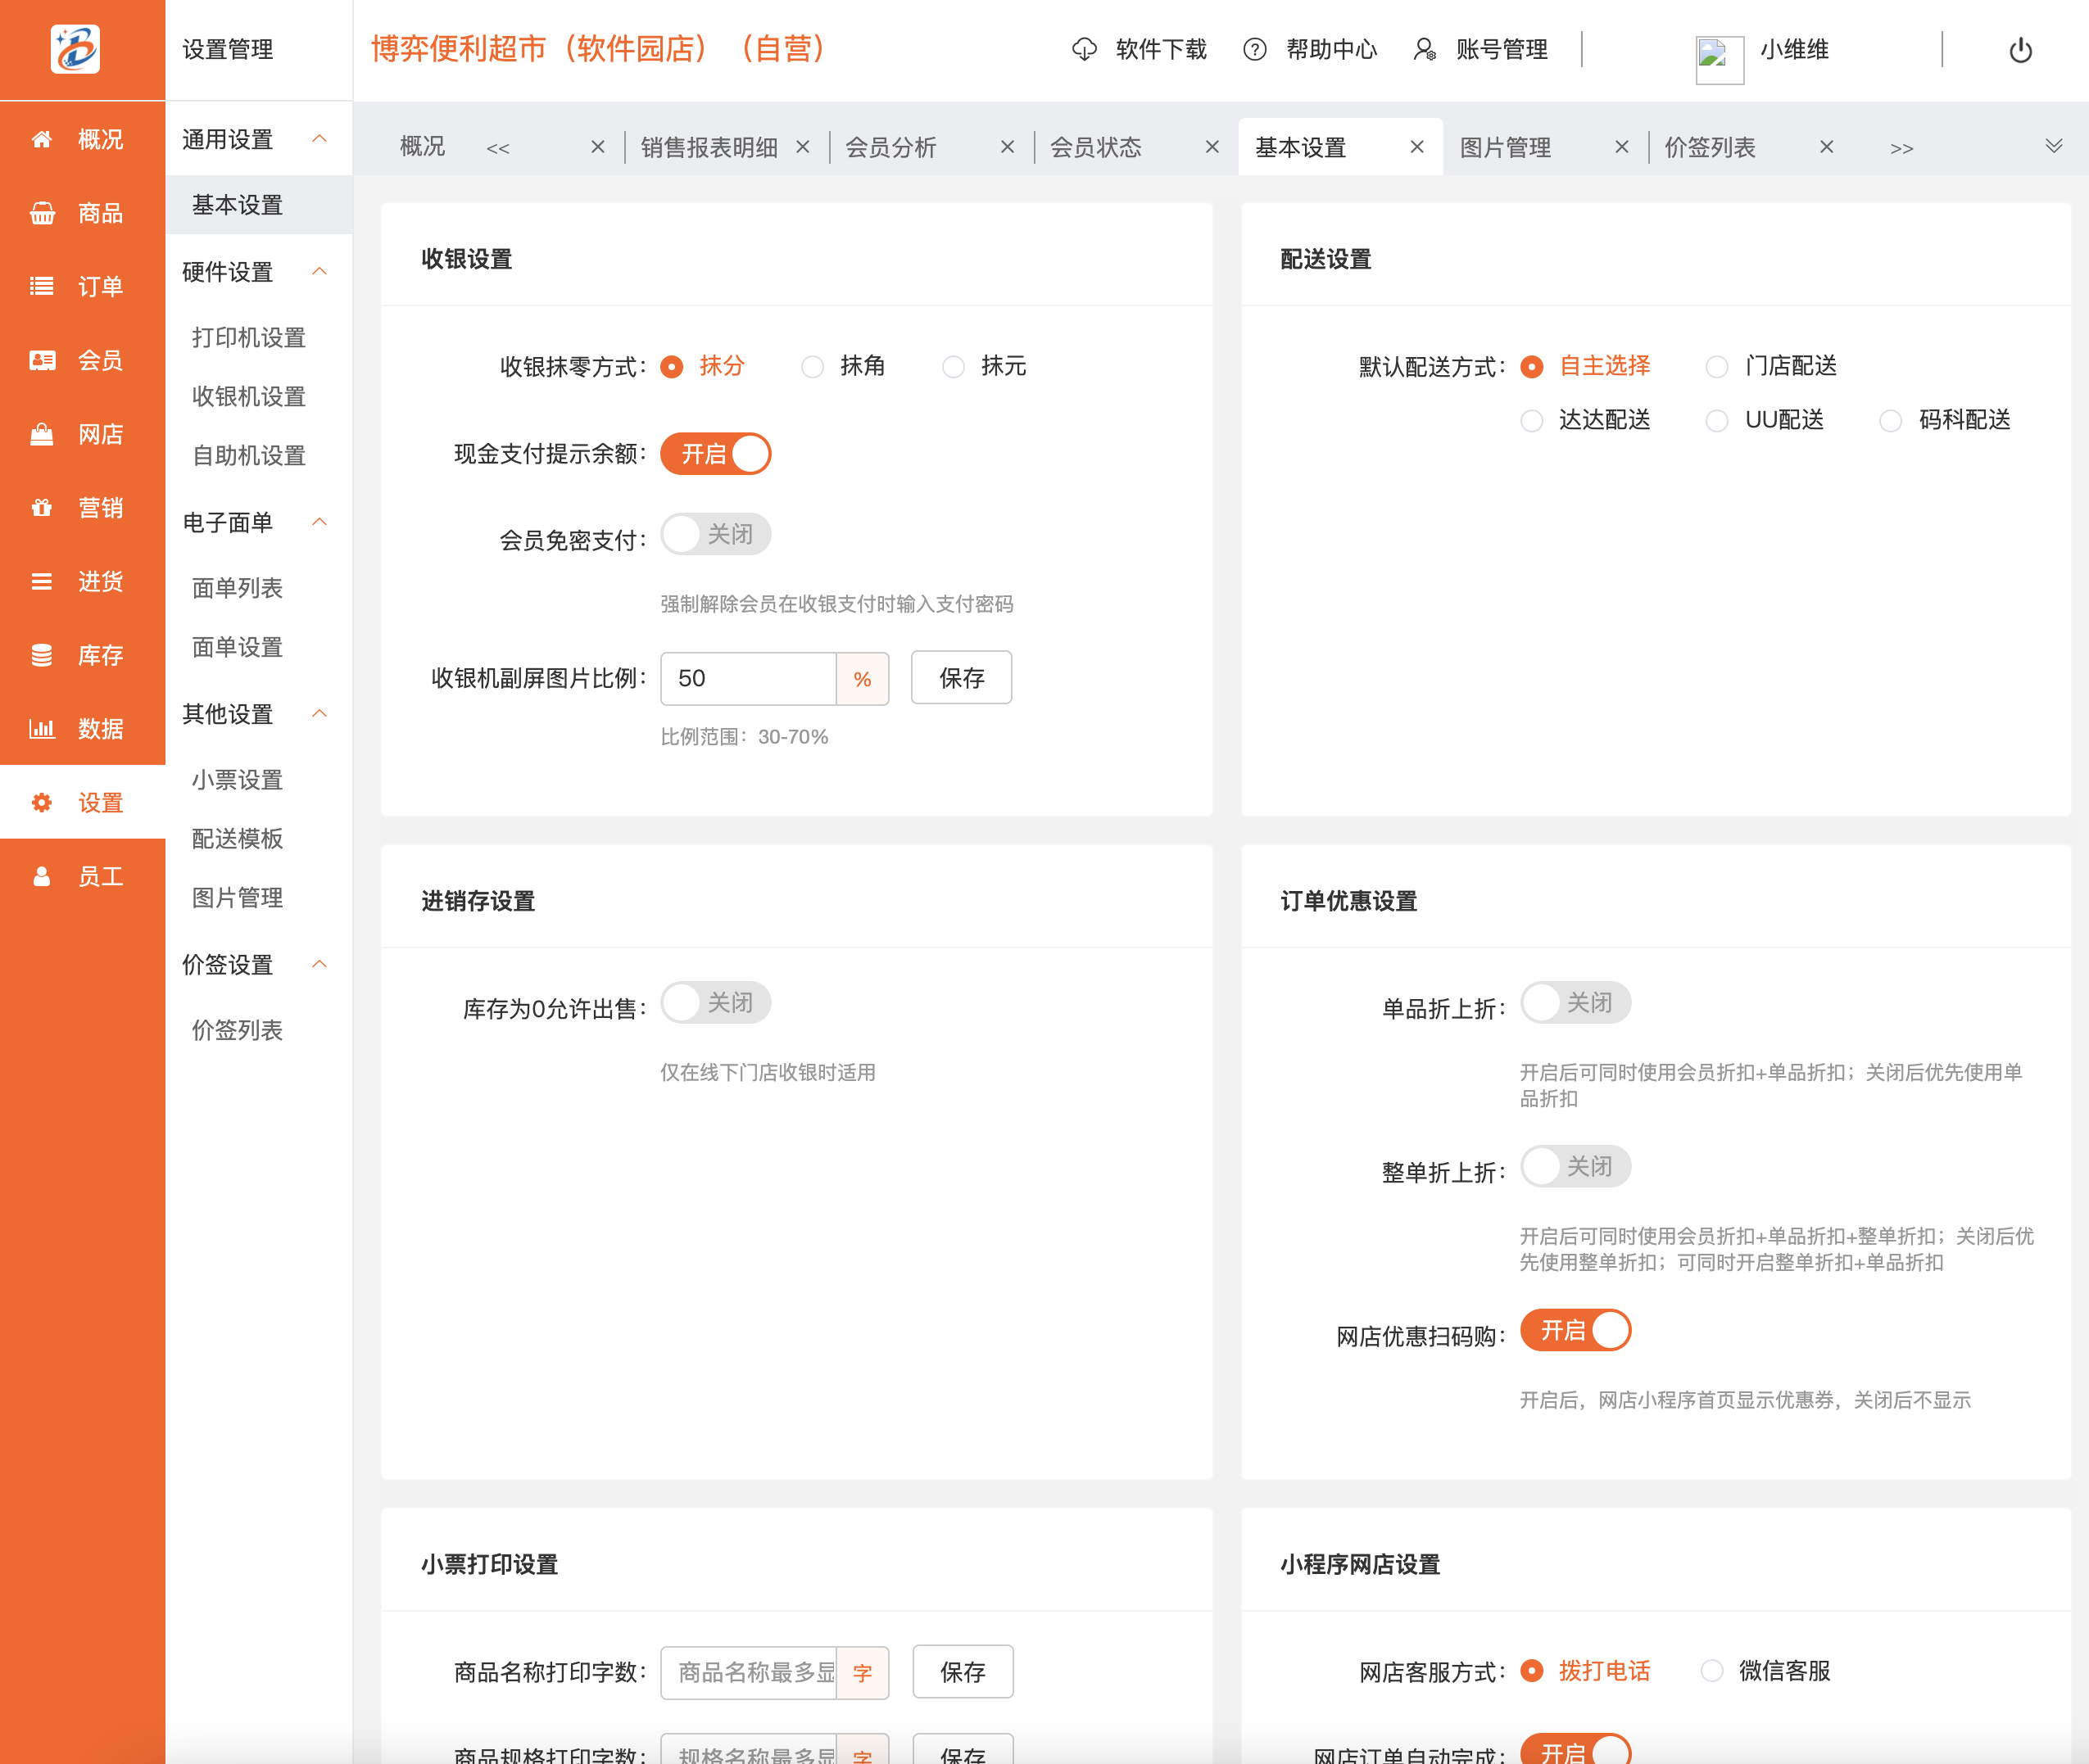This screenshot has height=1764, width=2089.
Task: Choose 门店配送 as default delivery
Action: point(1717,367)
